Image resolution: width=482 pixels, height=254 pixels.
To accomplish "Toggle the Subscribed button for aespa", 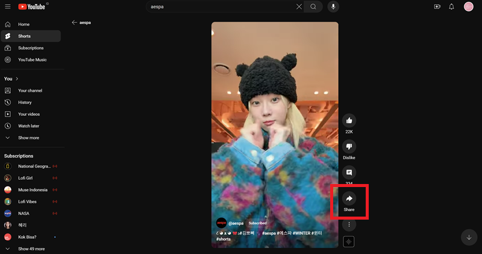I will point(258,223).
